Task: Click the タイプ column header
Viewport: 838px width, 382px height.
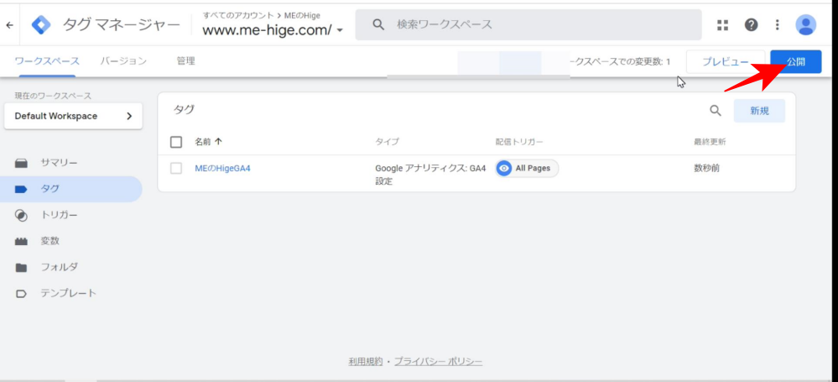Action: [x=387, y=142]
